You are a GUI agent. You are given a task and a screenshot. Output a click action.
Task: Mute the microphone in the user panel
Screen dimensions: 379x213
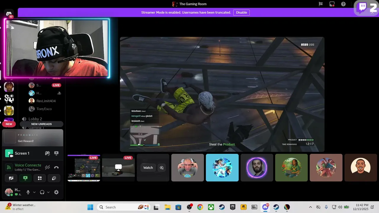coord(28,192)
